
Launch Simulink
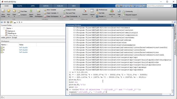[x=85, y=12]
